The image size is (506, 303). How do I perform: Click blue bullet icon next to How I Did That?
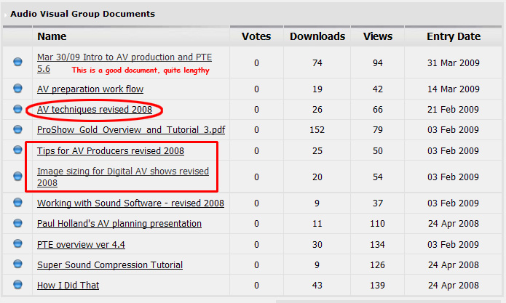click(17, 286)
